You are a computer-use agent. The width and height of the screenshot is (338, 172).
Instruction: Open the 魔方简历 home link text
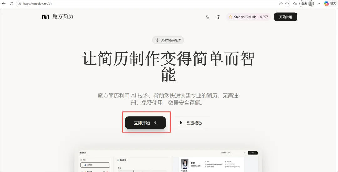(x=63, y=16)
